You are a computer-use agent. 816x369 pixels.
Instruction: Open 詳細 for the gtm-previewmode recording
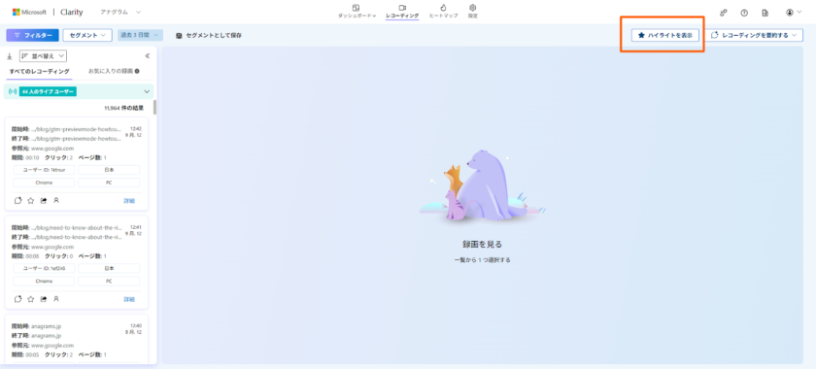129,200
